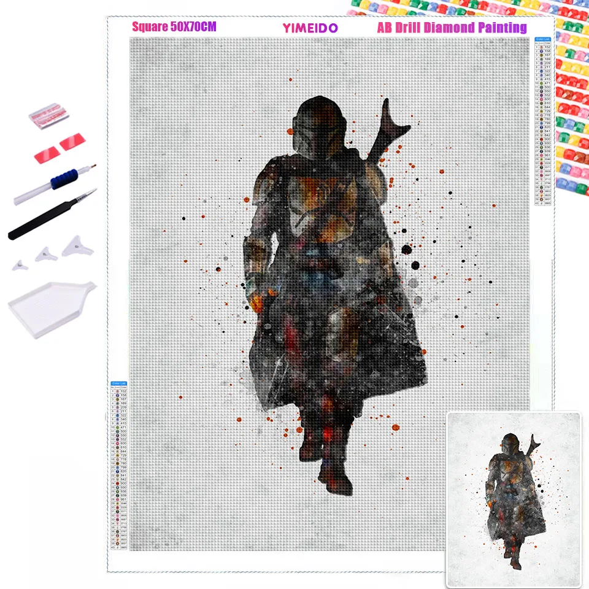Click the armored figure's helmet on canvas
This screenshot has width=589, height=589.
click(x=320, y=127)
